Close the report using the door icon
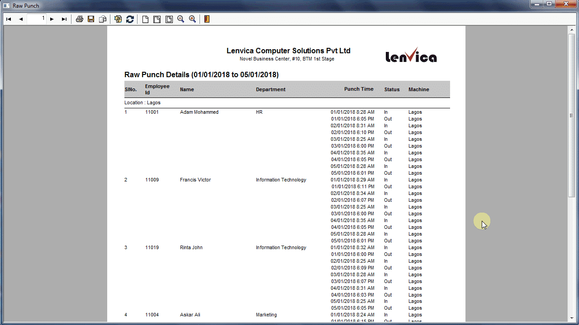 [207, 19]
